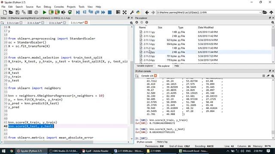Close the Console 1/A tab
Image resolution: width=275 pixels, height=154 pixels.
(x=156, y=76)
